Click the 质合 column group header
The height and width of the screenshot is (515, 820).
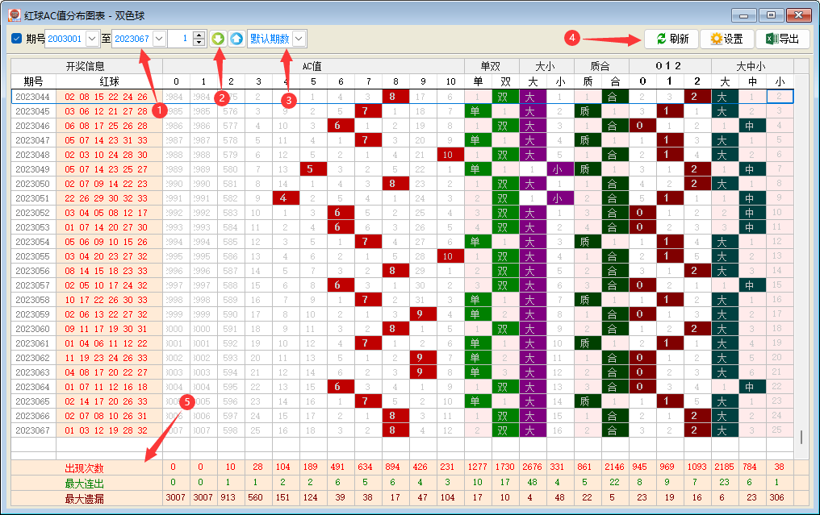(x=600, y=66)
